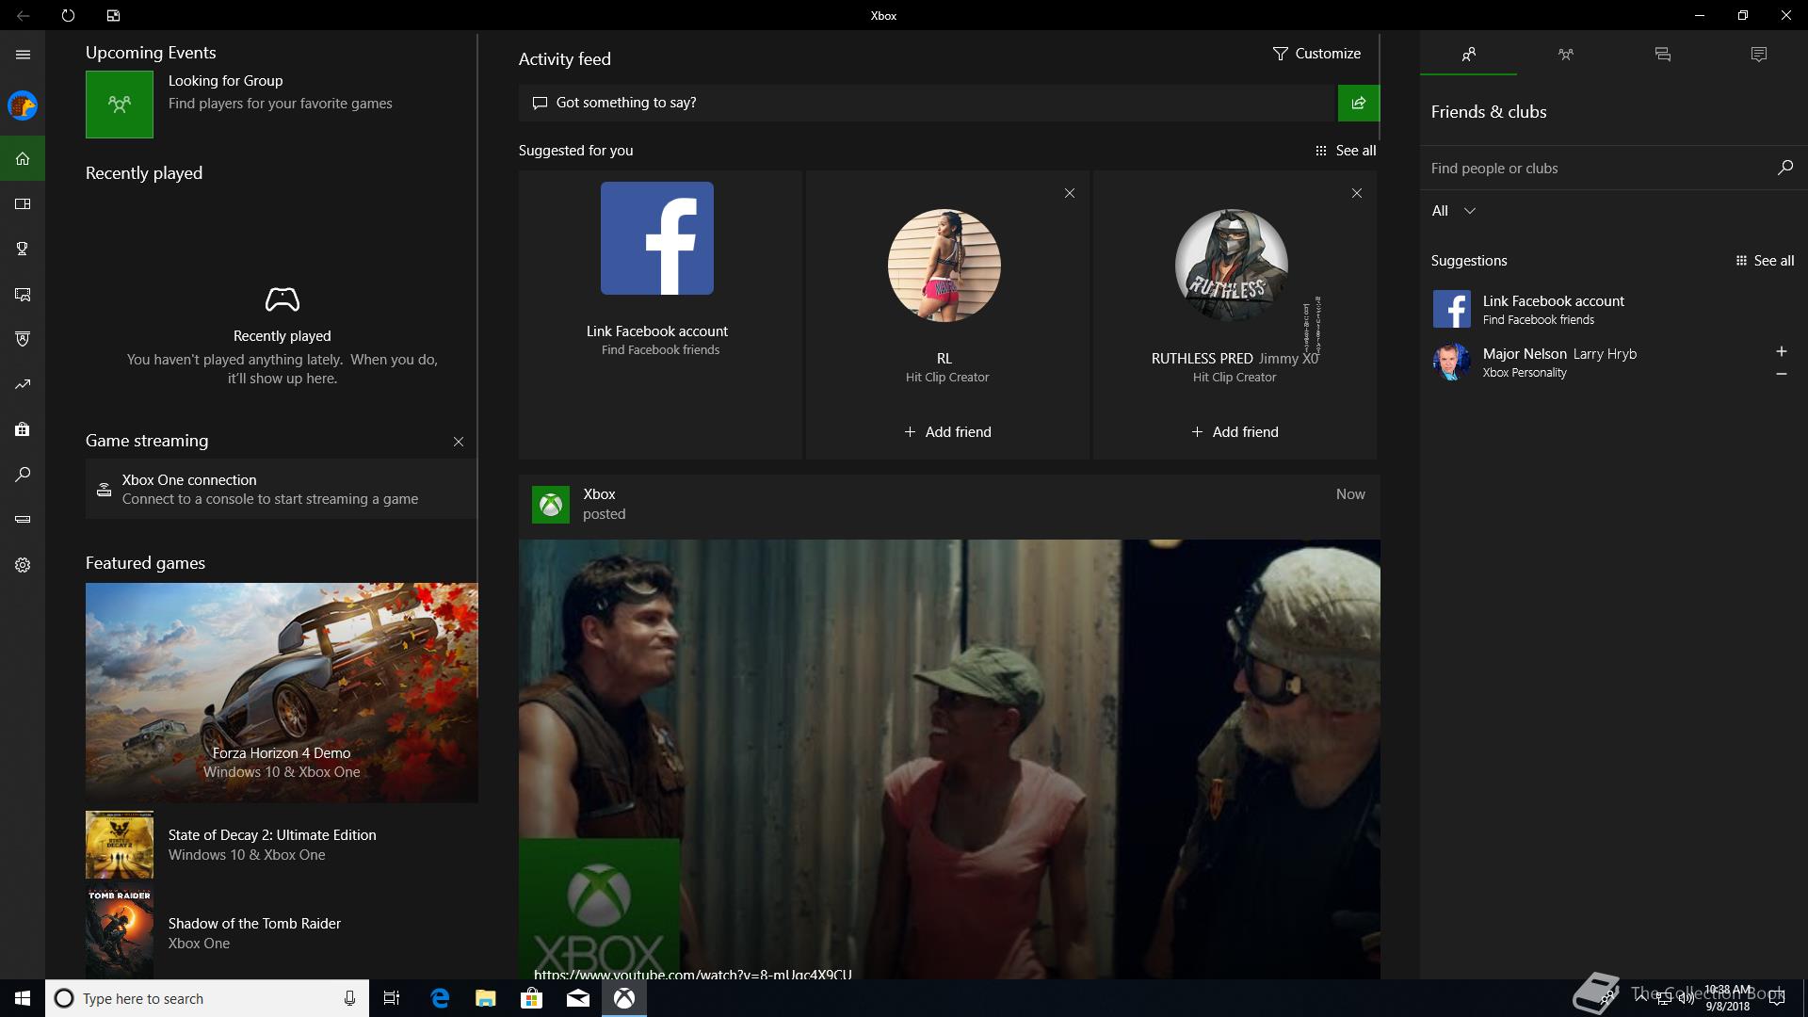The image size is (1808, 1017).
Task: Open Forza Horizon 4 Demo featured image
Action: [x=282, y=692]
